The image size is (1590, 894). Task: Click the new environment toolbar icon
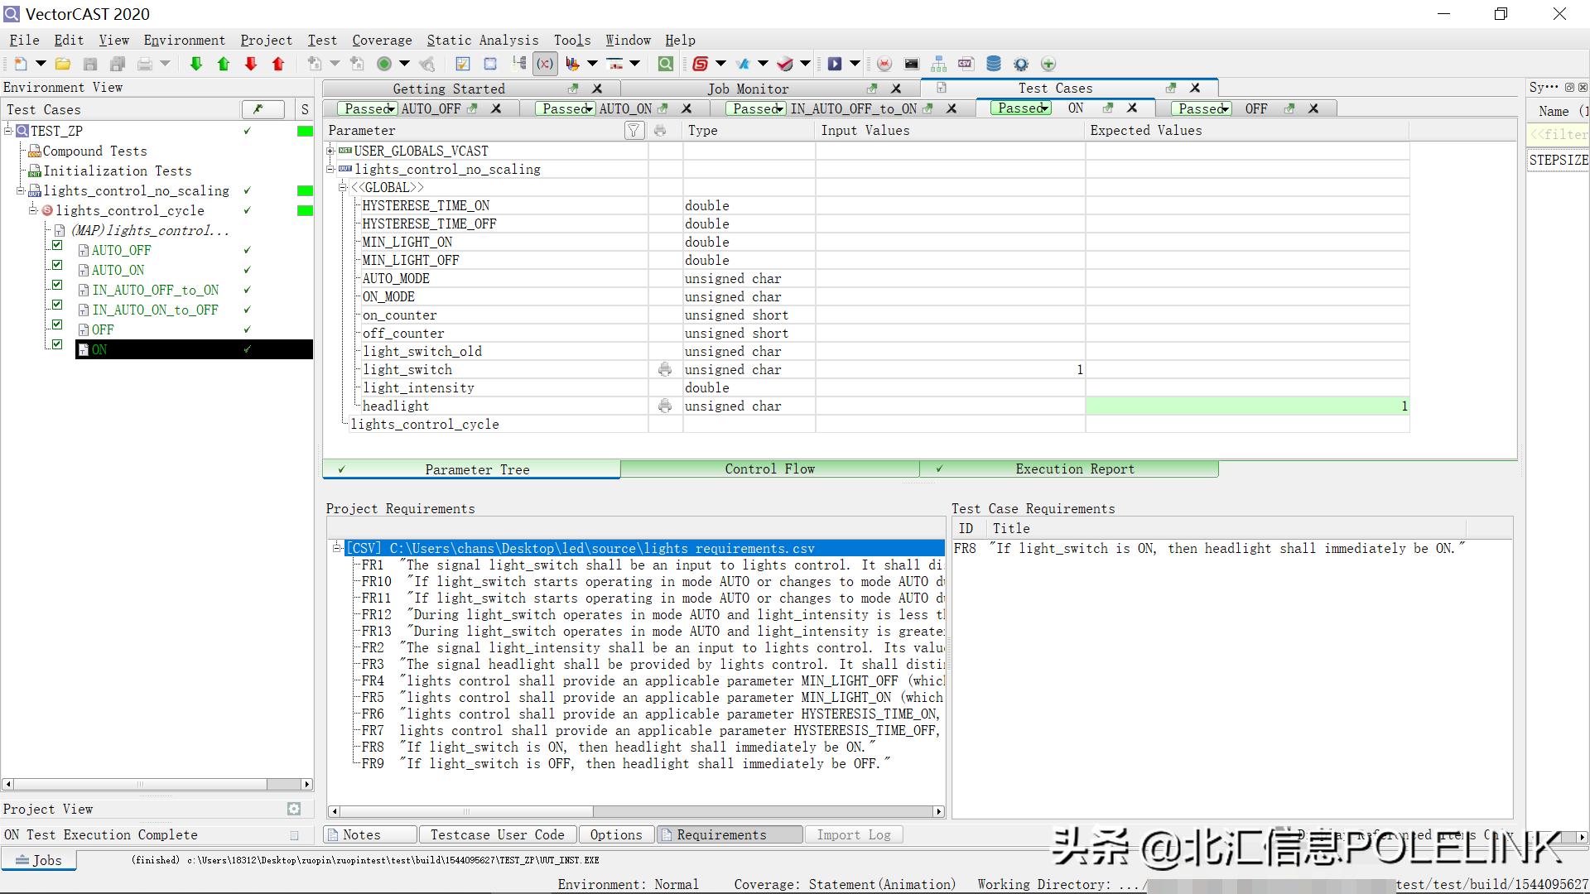(x=21, y=64)
